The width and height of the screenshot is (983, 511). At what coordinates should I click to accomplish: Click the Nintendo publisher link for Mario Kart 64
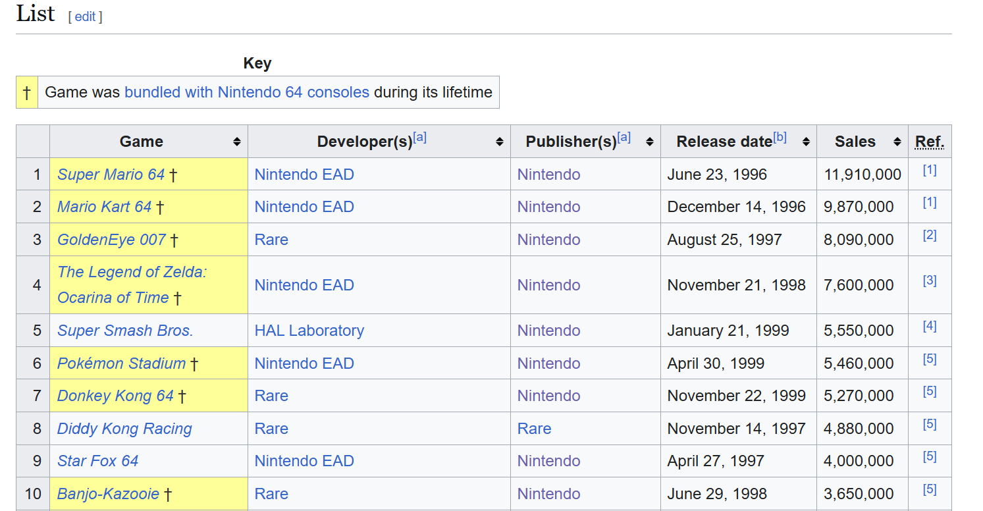(x=548, y=207)
